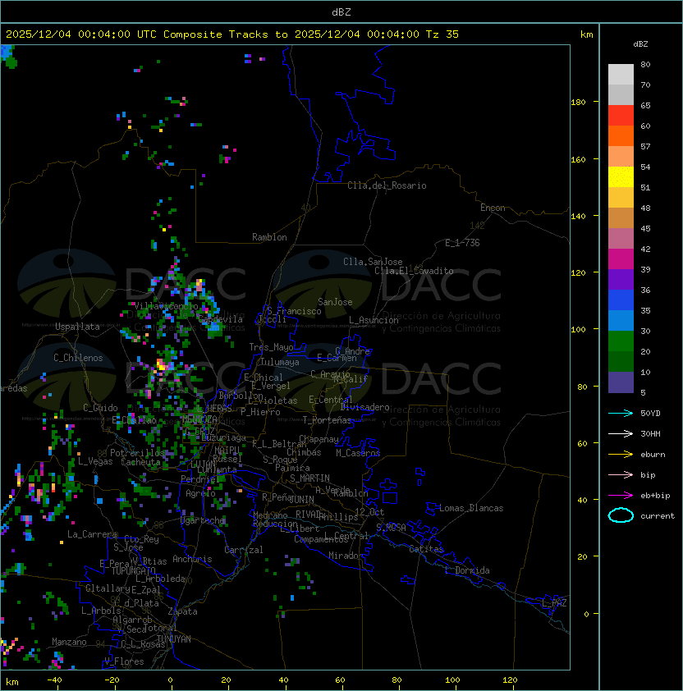Click the 'Catitas' map label
The image size is (683, 691).
click(426, 549)
